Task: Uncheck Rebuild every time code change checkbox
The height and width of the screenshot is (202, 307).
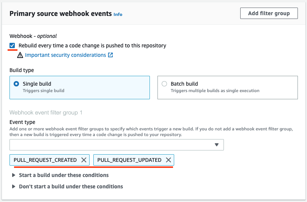Action: click(12, 45)
